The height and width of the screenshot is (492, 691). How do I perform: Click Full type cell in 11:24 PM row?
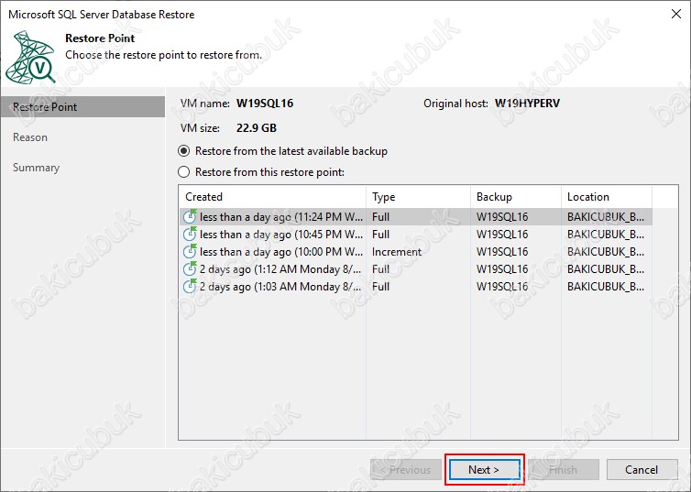point(380,217)
